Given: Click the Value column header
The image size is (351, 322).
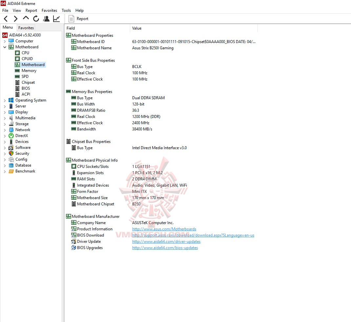Looking at the screenshot, I should (194, 28).
